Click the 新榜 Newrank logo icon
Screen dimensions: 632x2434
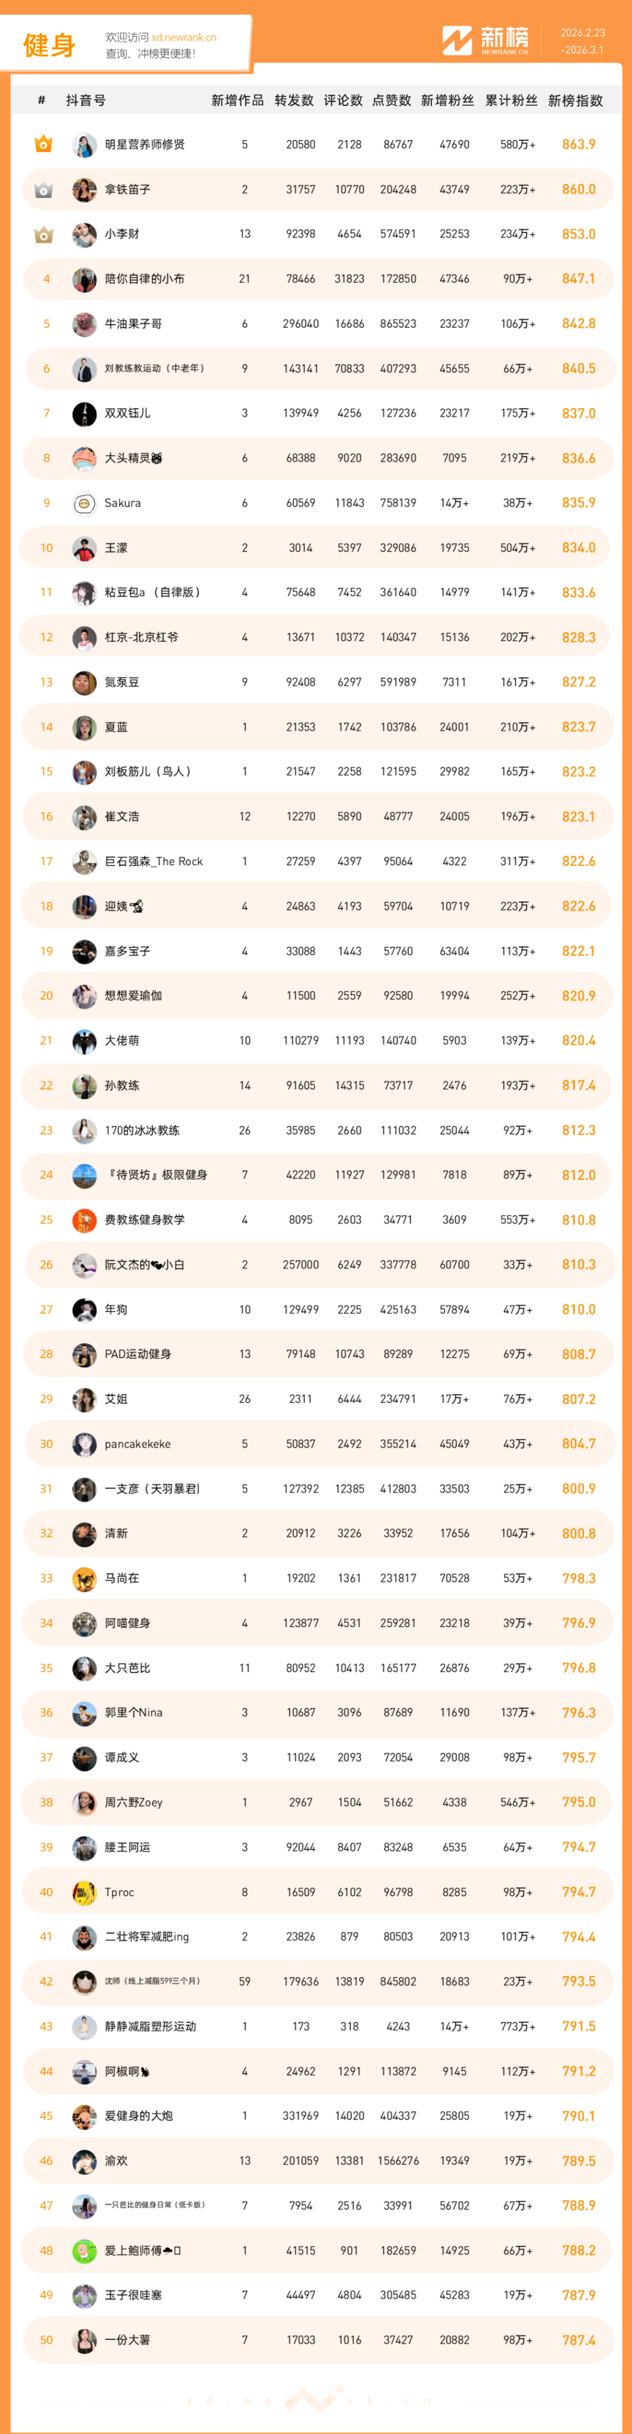point(457,40)
